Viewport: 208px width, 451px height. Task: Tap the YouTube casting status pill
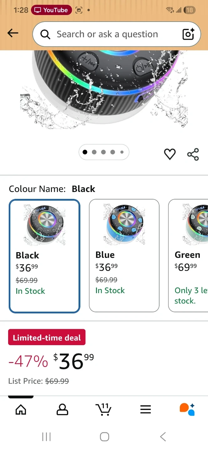[x=52, y=10]
